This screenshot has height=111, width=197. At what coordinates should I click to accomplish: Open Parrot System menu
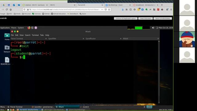click(21, 28)
